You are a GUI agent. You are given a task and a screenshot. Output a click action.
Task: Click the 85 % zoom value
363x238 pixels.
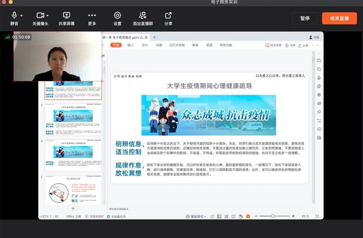pos(305,216)
